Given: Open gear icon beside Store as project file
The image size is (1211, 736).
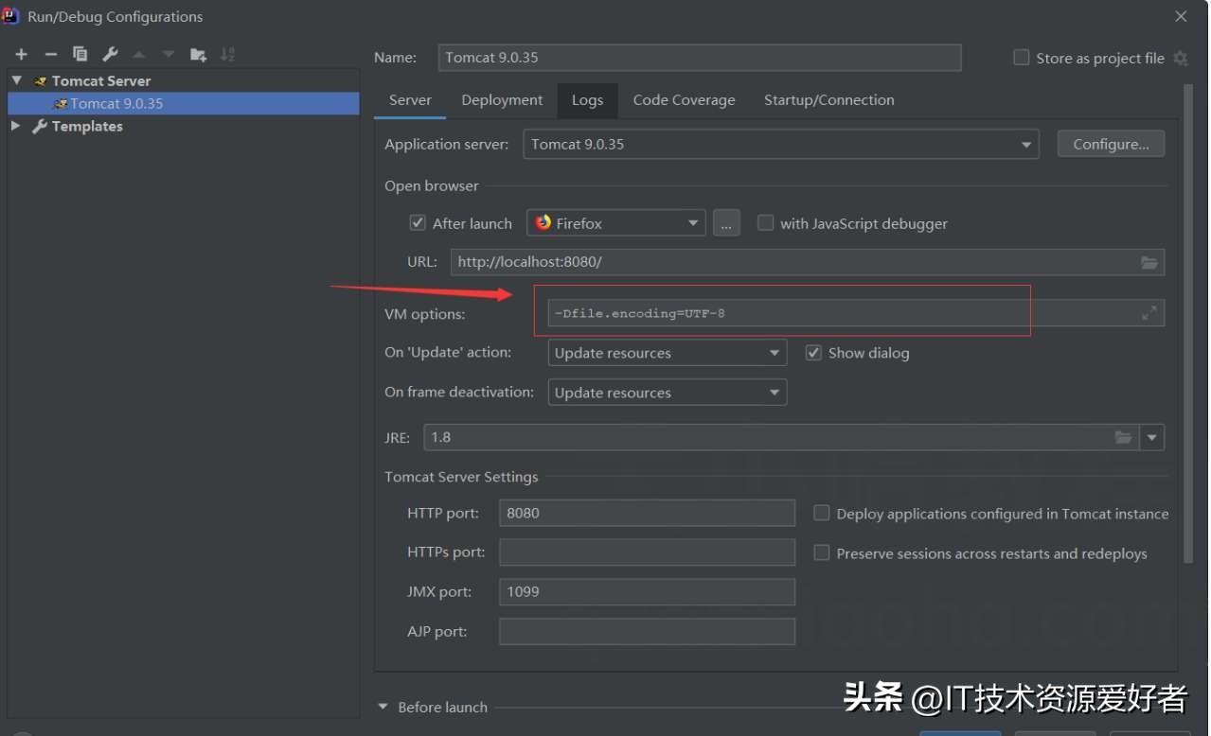Looking at the screenshot, I should [x=1180, y=58].
